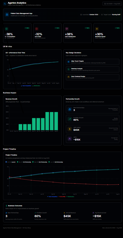Select the +38% User Satisfaction value
Screen dimensions: 123x238
coord(69,34)
